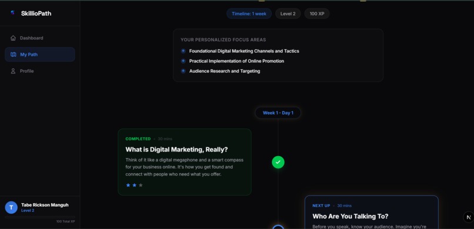The width and height of the screenshot is (474, 229).
Task: Click first star on completed lesson
Action: click(x=128, y=185)
